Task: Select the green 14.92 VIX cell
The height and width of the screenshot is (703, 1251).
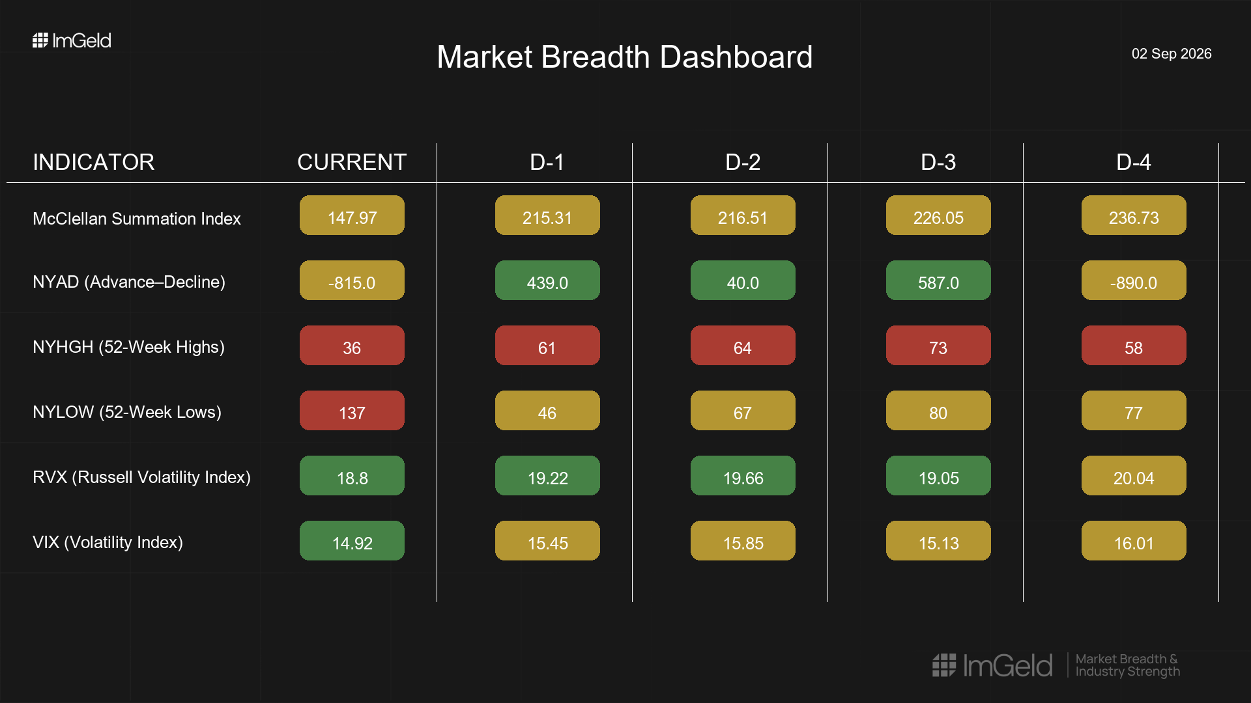Action: pos(352,541)
